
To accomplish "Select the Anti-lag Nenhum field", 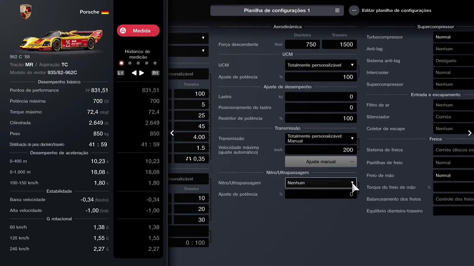I will (453, 49).
